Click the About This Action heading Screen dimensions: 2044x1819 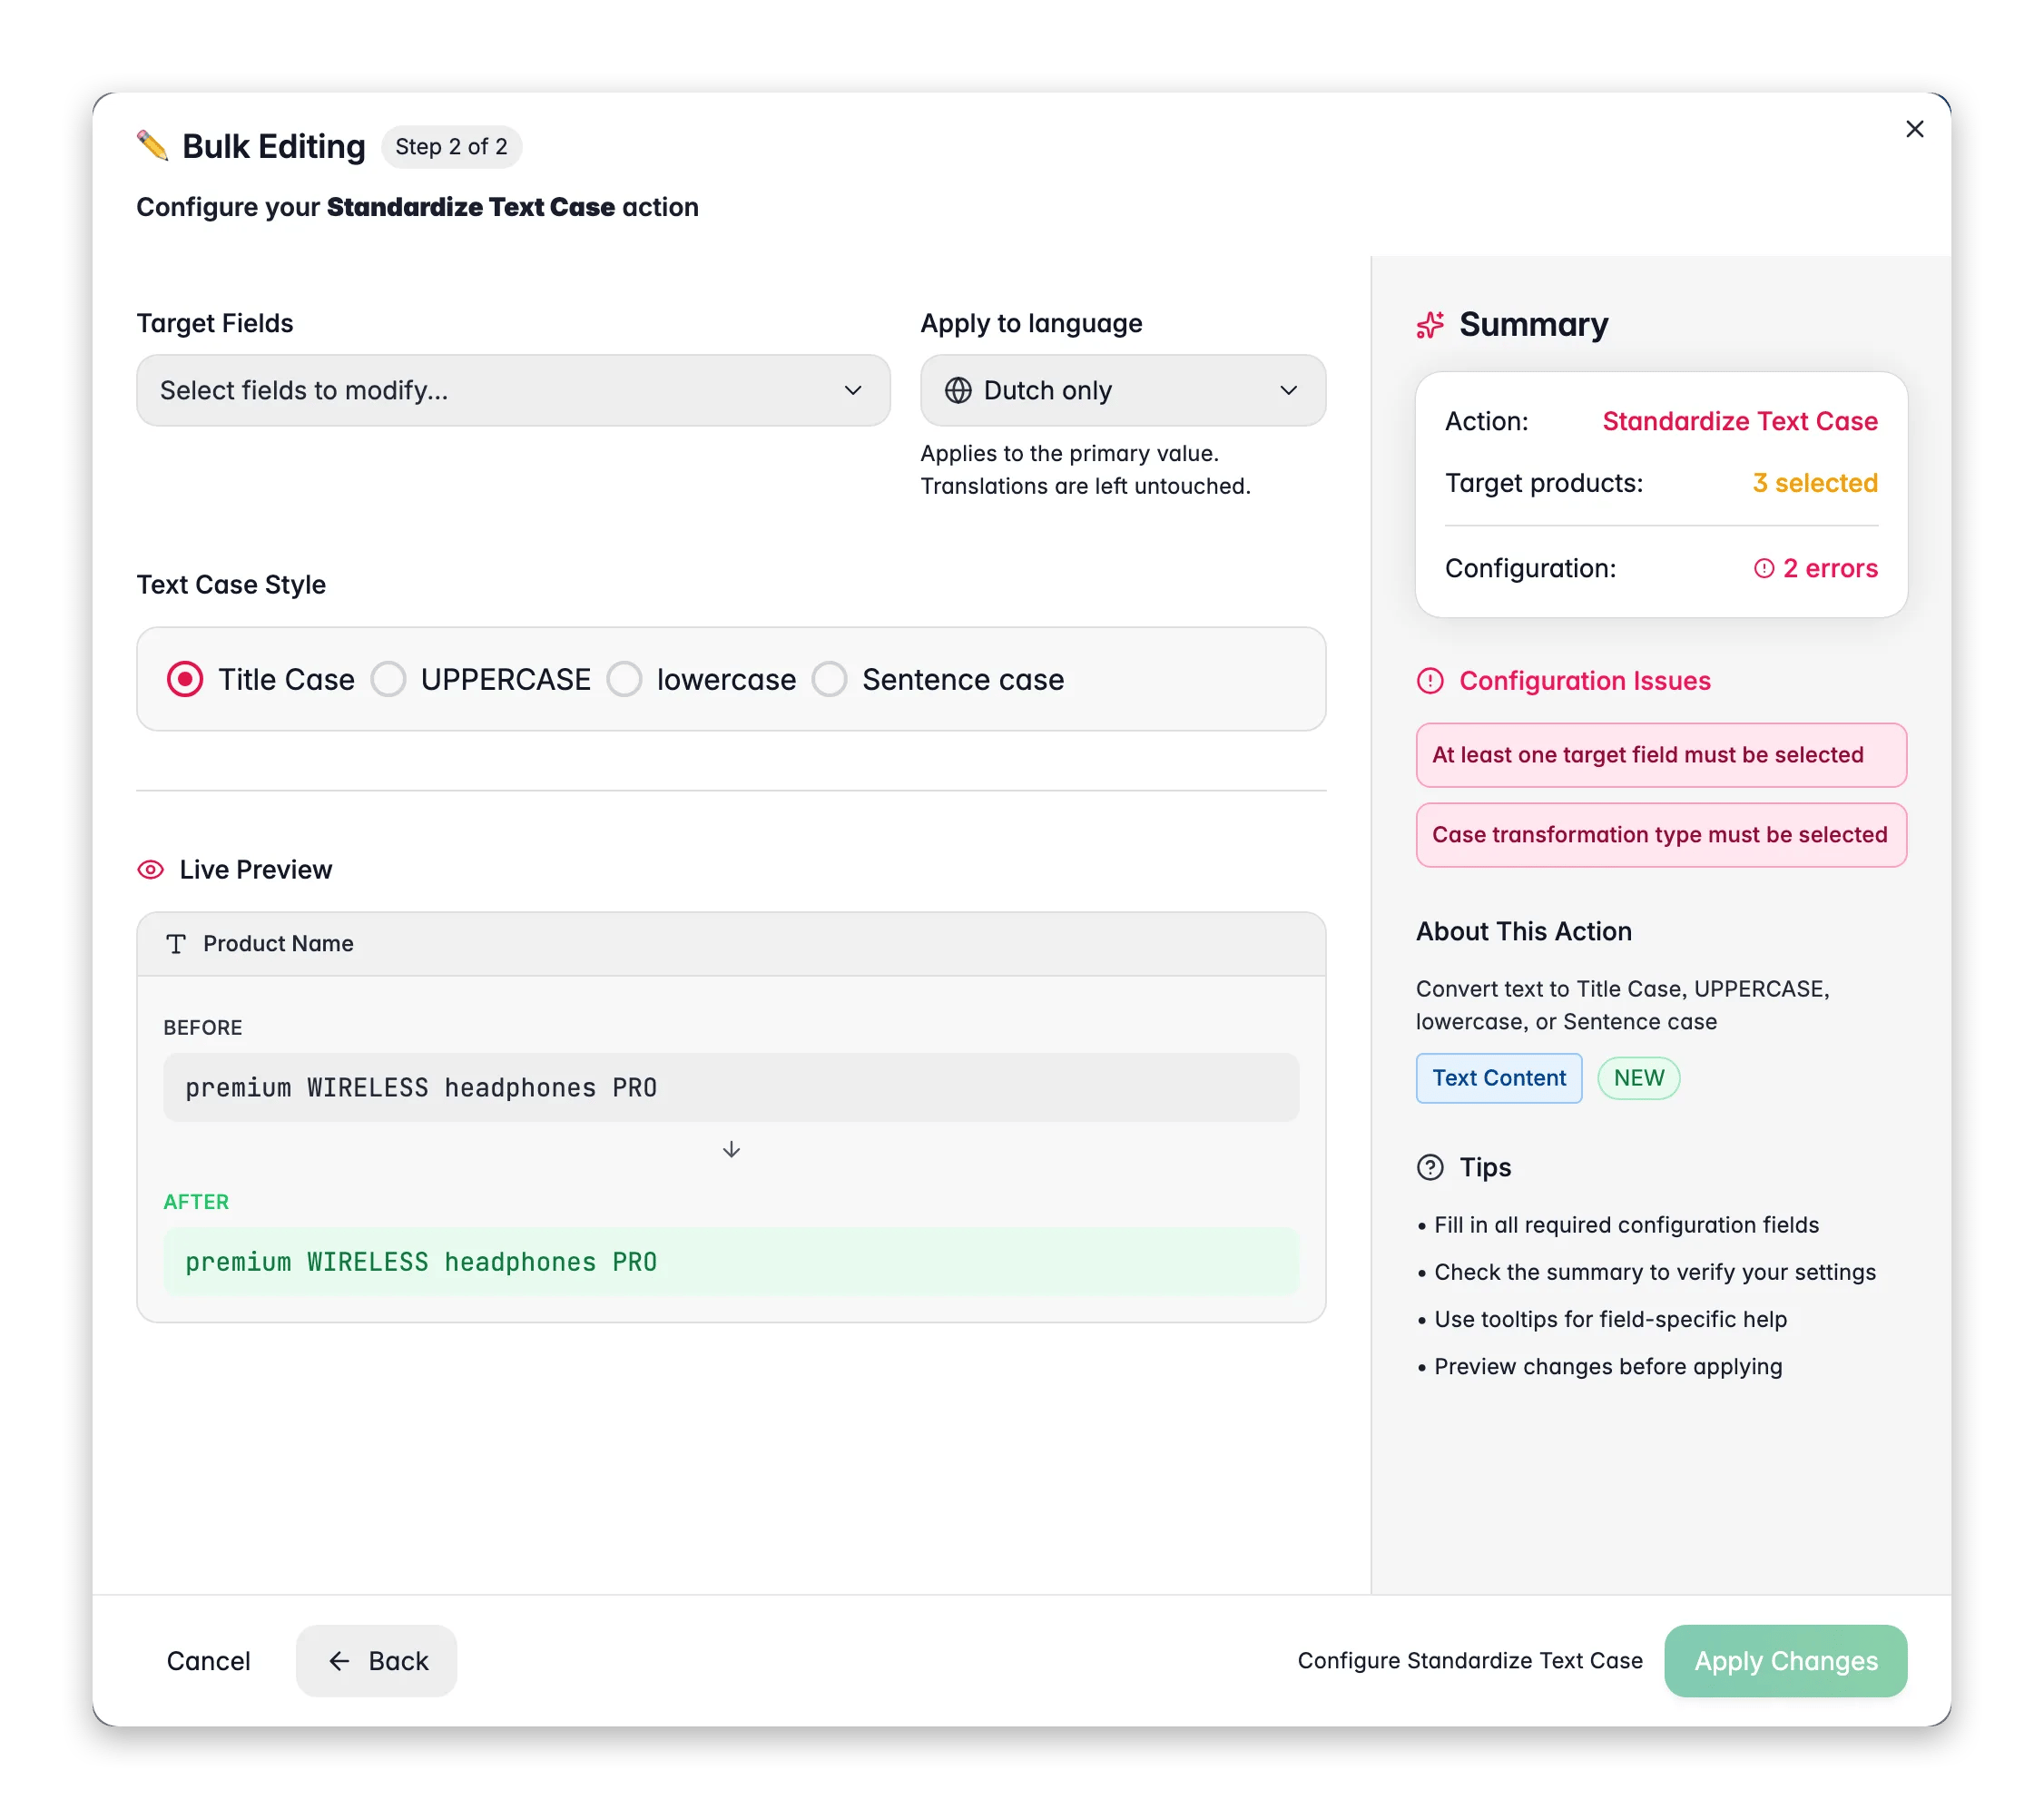pyautogui.click(x=1524, y=931)
